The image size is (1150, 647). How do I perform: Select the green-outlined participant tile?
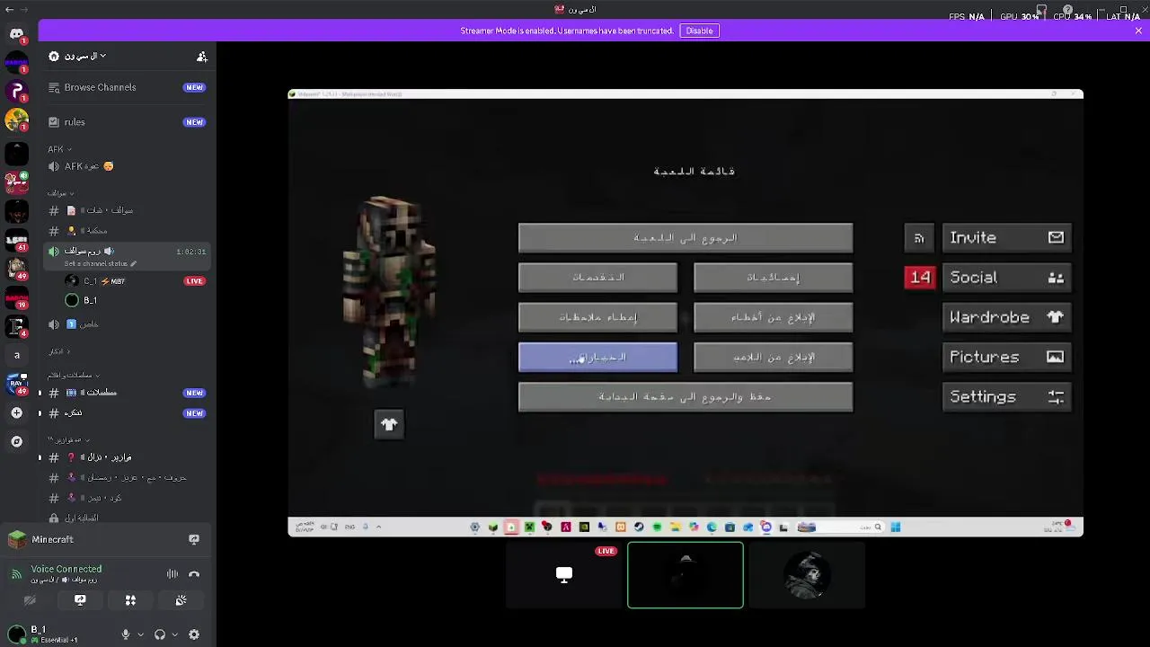pos(686,575)
